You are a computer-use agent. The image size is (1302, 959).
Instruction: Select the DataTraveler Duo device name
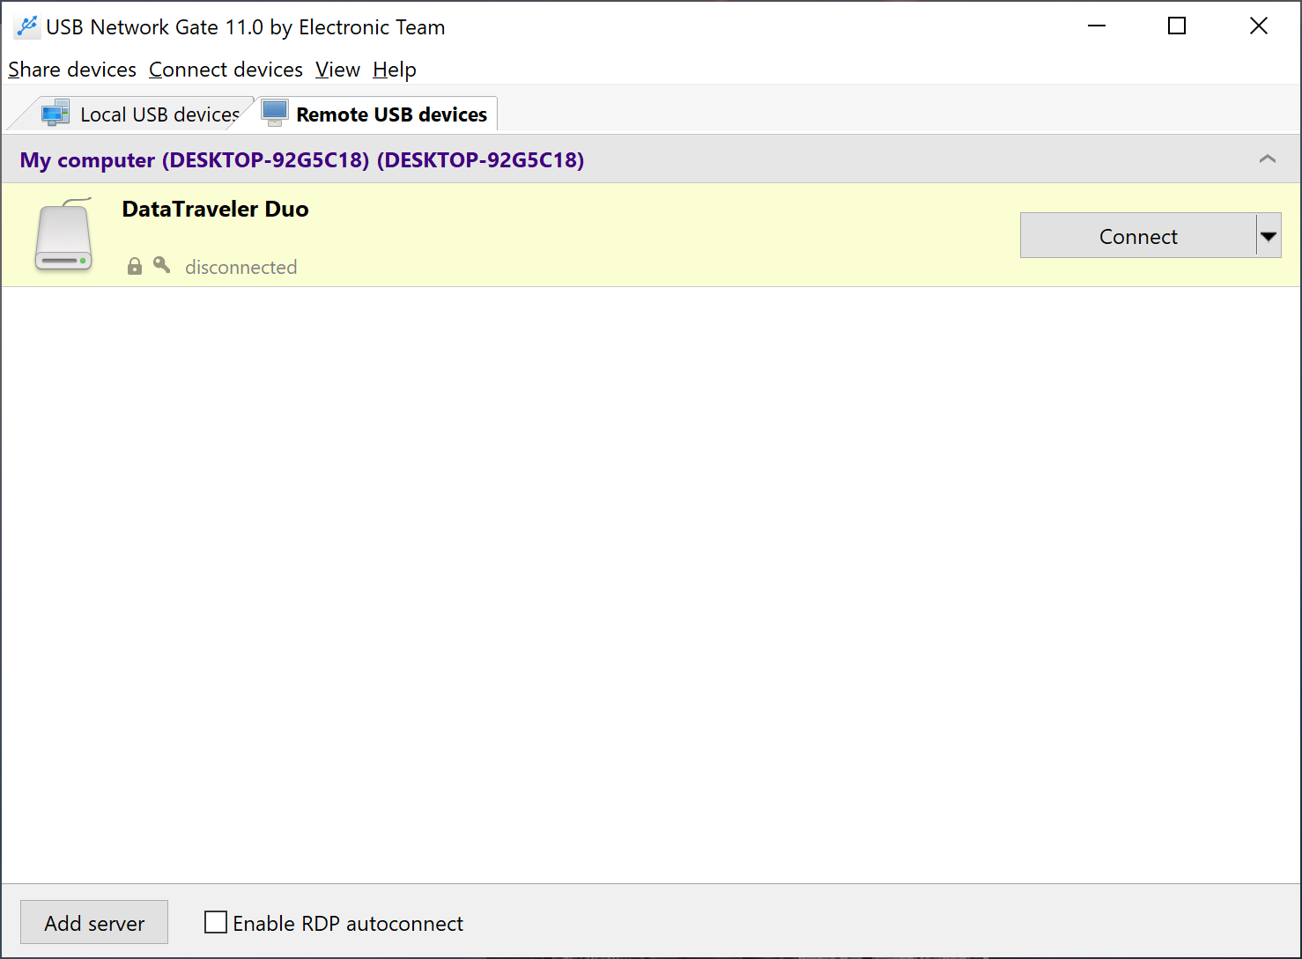tap(215, 210)
